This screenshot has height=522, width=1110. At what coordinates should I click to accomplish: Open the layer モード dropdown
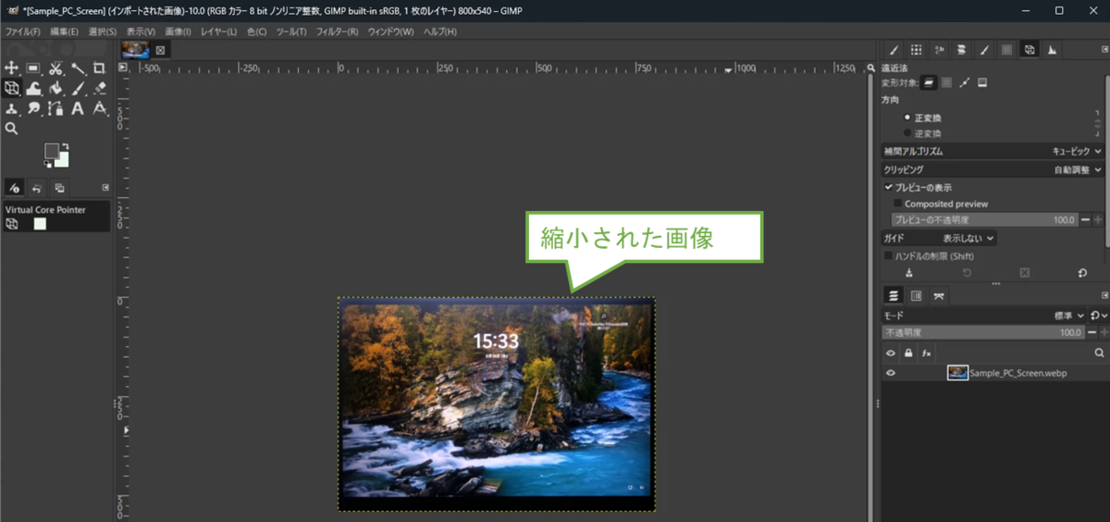pyautogui.click(x=984, y=316)
